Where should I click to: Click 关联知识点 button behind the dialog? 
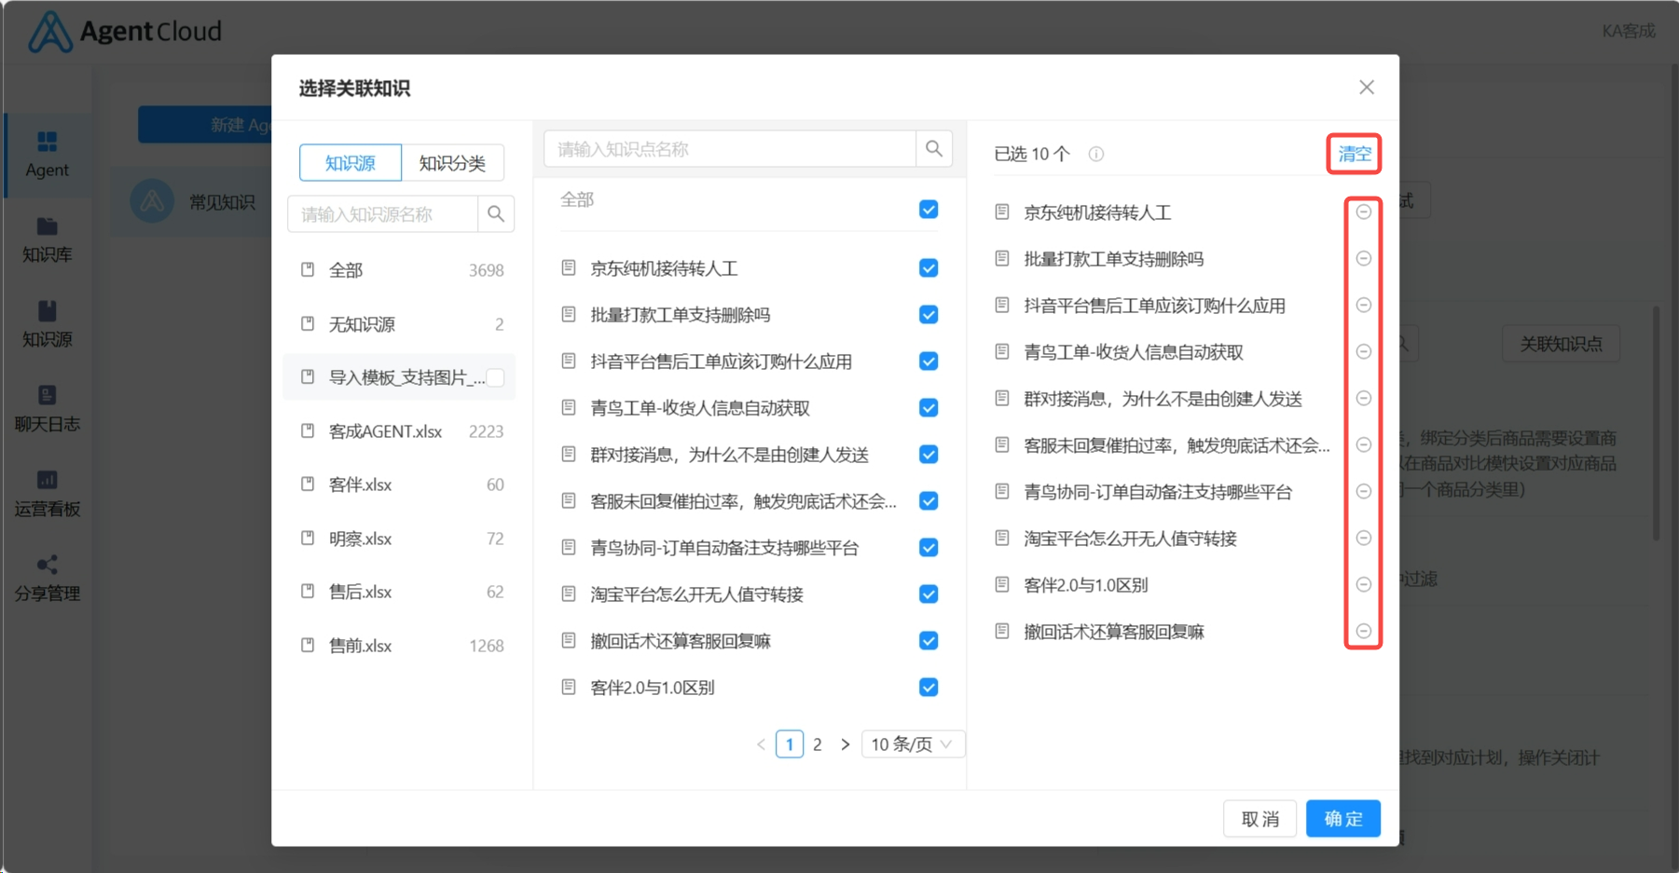click(1561, 344)
